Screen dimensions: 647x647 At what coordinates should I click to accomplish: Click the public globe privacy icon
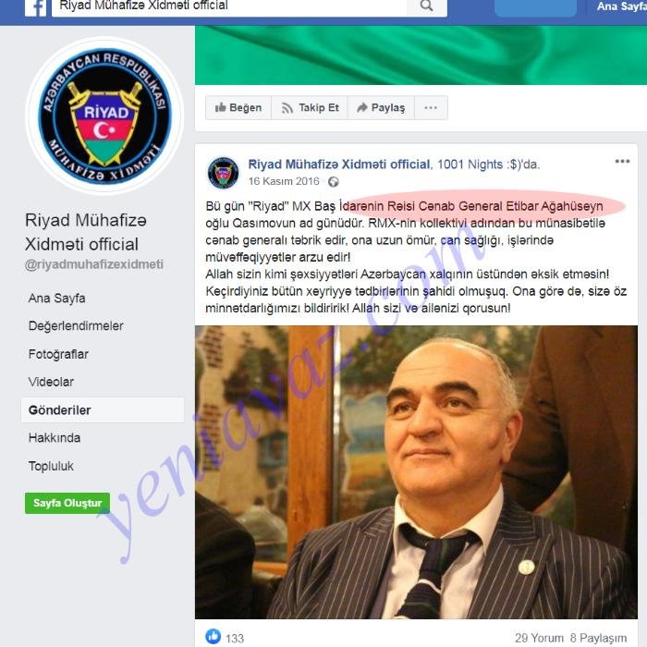334,182
